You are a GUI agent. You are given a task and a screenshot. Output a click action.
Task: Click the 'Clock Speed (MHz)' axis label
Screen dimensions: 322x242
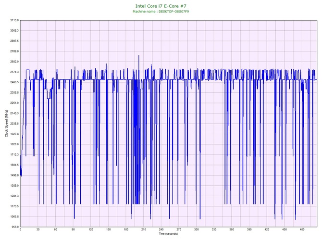tap(6, 124)
